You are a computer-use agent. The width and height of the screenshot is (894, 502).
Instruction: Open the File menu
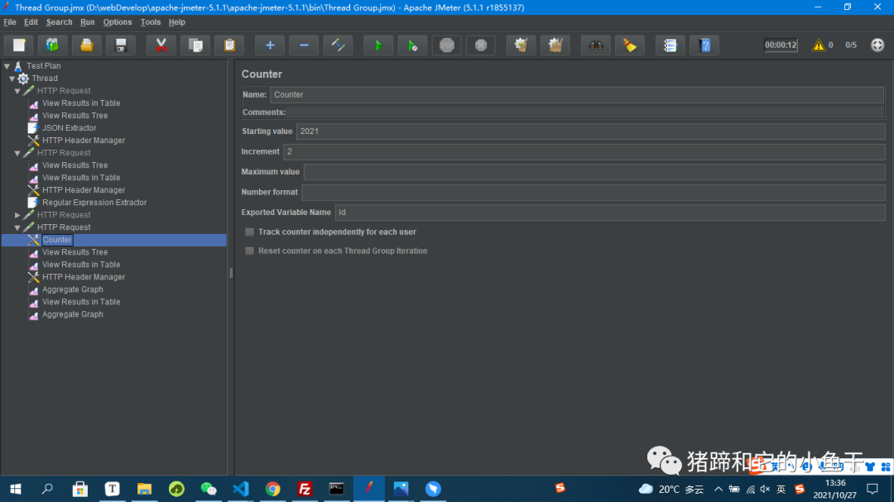(x=10, y=22)
